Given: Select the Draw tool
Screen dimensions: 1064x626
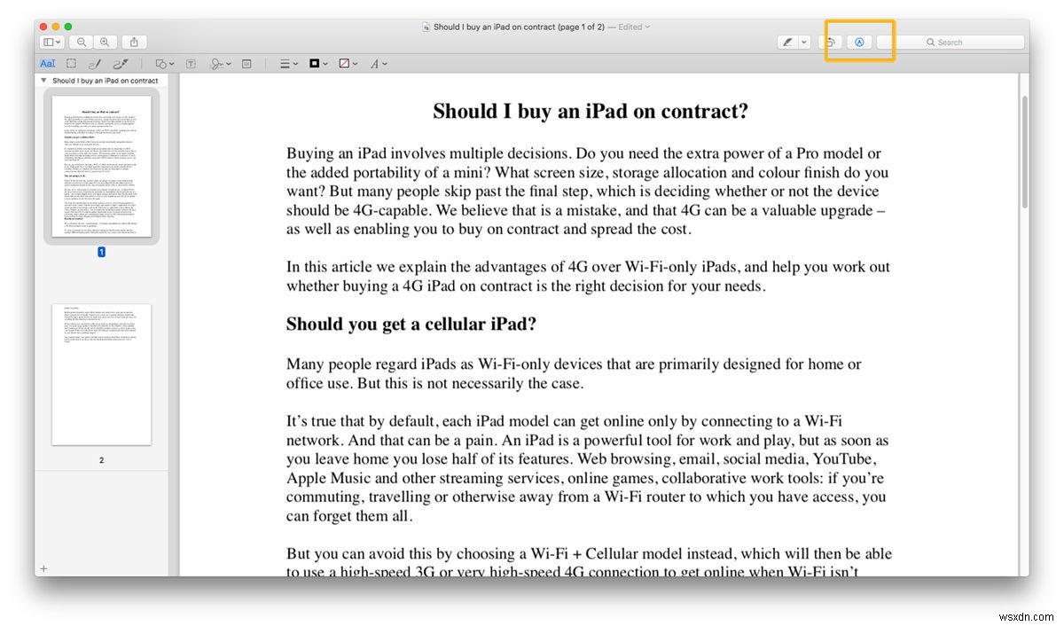Looking at the screenshot, I should pos(119,63).
